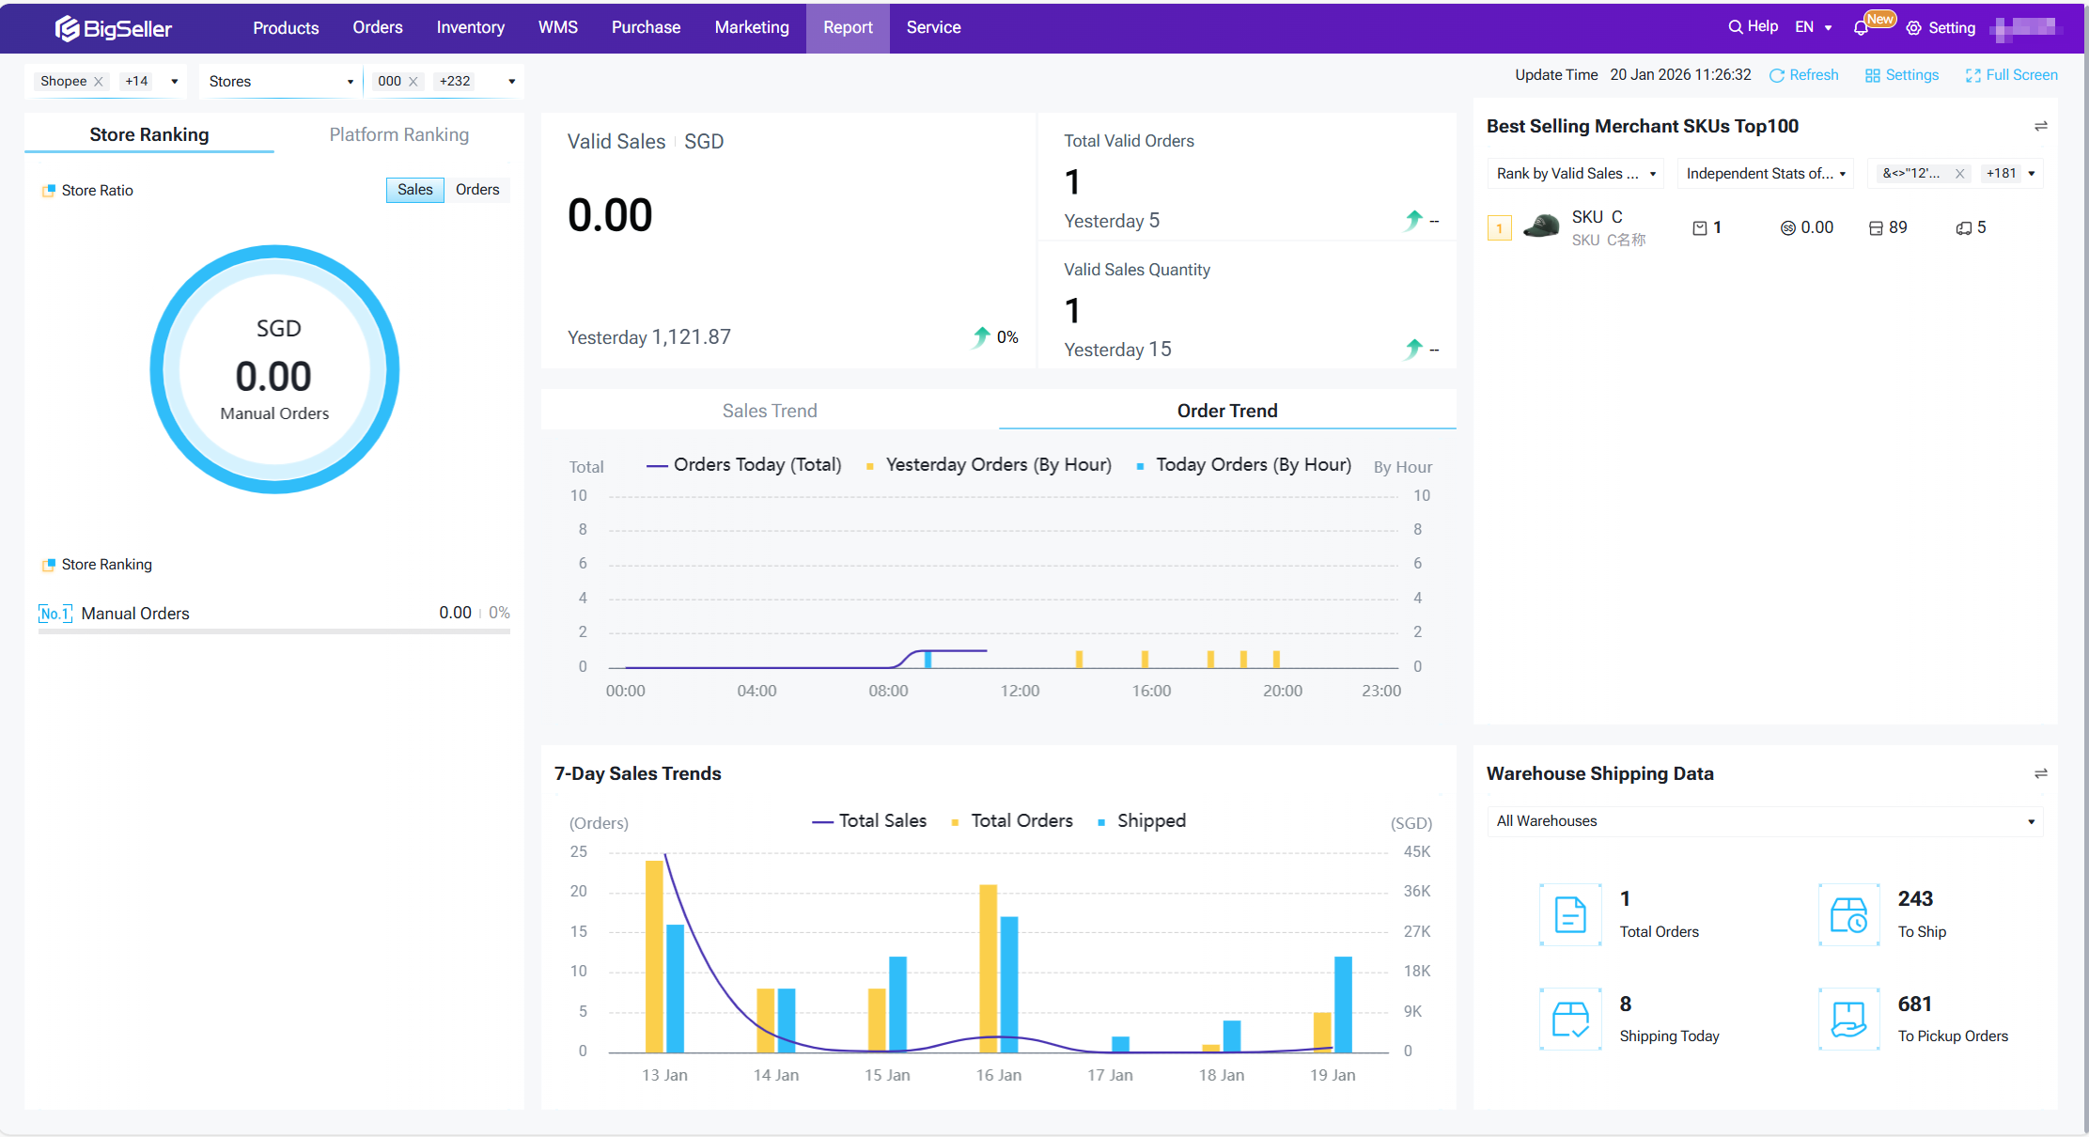This screenshot has width=2089, height=1137.
Task: Switch to the Sales Trend tab
Action: coord(769,411)
